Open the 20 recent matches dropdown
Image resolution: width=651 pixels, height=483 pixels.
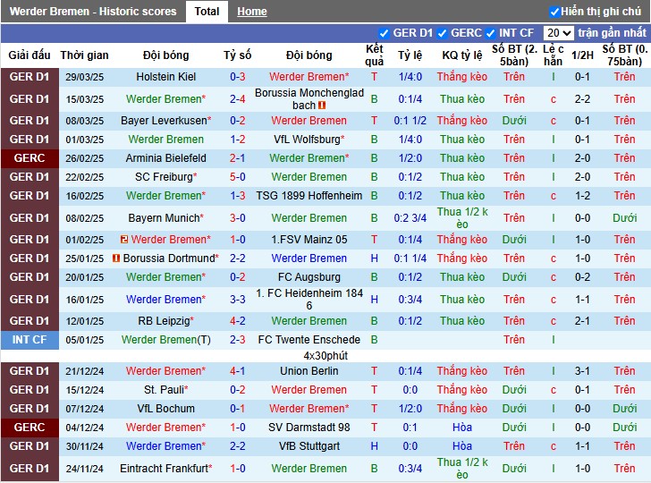(559, 33)
